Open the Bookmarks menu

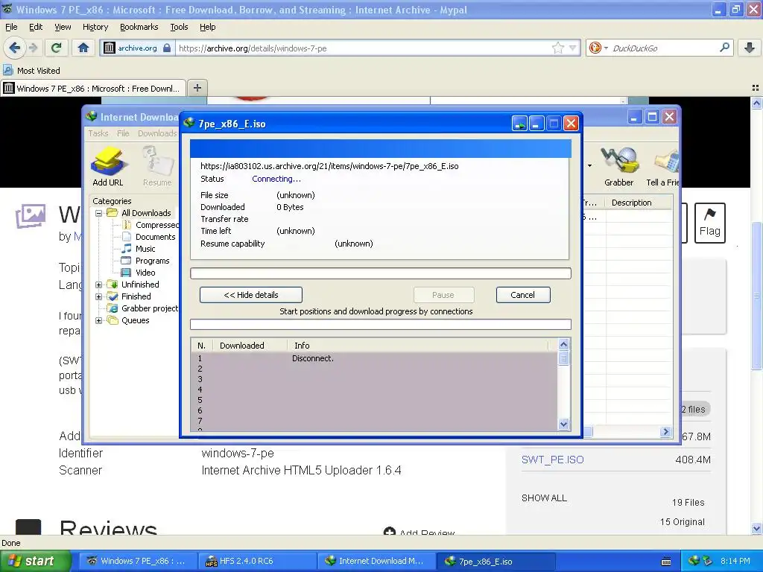[x=139, y=27]
